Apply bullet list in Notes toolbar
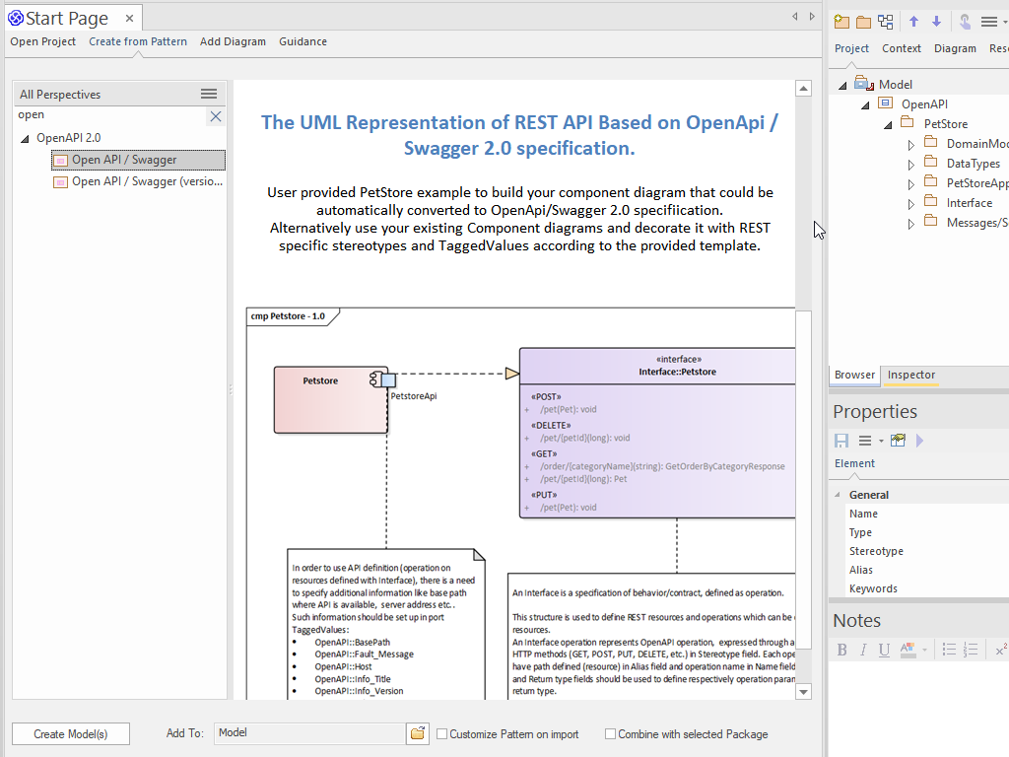Viewport: 1009px width, 757px height. [x=949, y=650]
